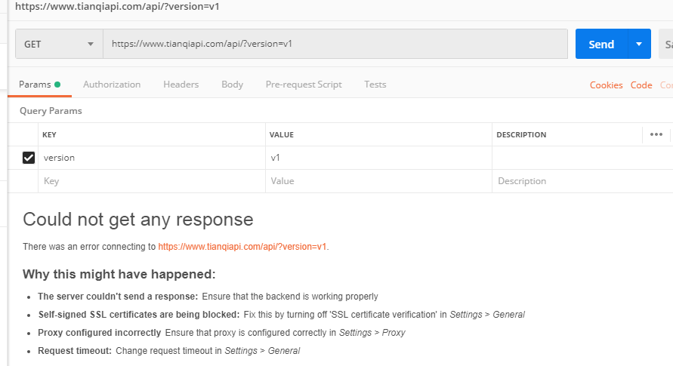Screen dimensions: 673x366
Task: Open the three-dots column options menu
Action: 656,134
